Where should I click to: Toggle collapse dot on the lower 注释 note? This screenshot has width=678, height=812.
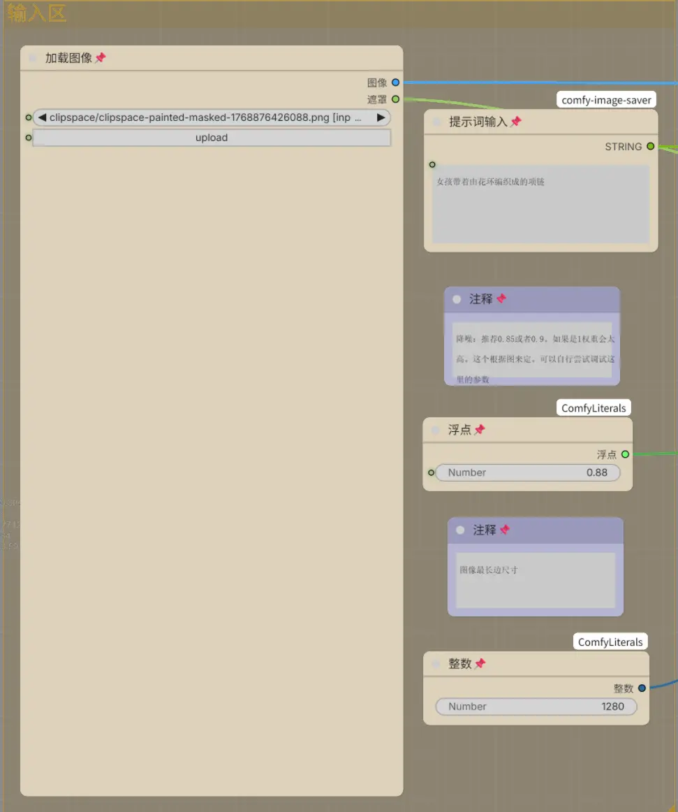[460, 530]
